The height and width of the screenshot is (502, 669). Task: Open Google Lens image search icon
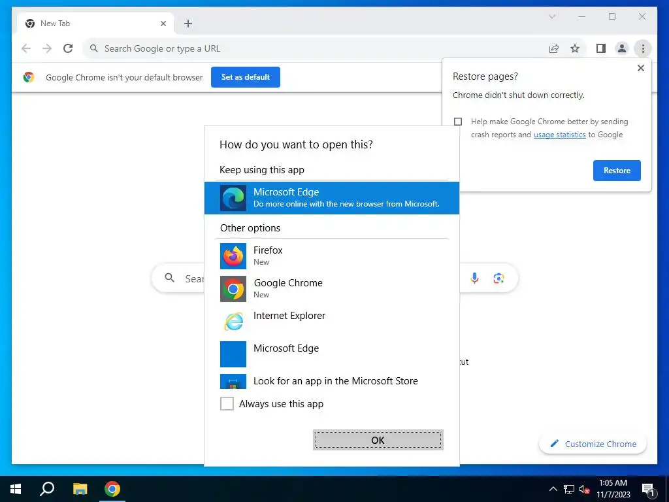coord(498,278)
